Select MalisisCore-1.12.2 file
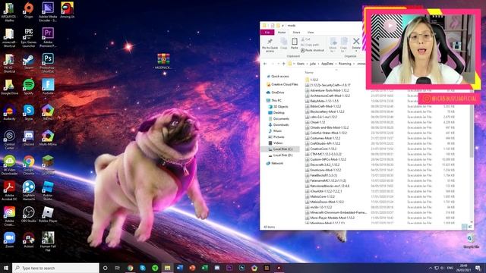486x273 pixels. coord(320,196)
